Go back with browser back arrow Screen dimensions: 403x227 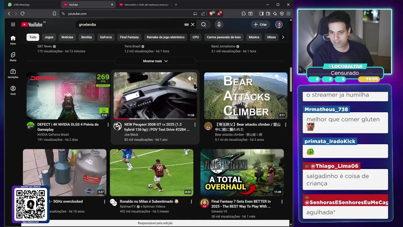point(9,14)
